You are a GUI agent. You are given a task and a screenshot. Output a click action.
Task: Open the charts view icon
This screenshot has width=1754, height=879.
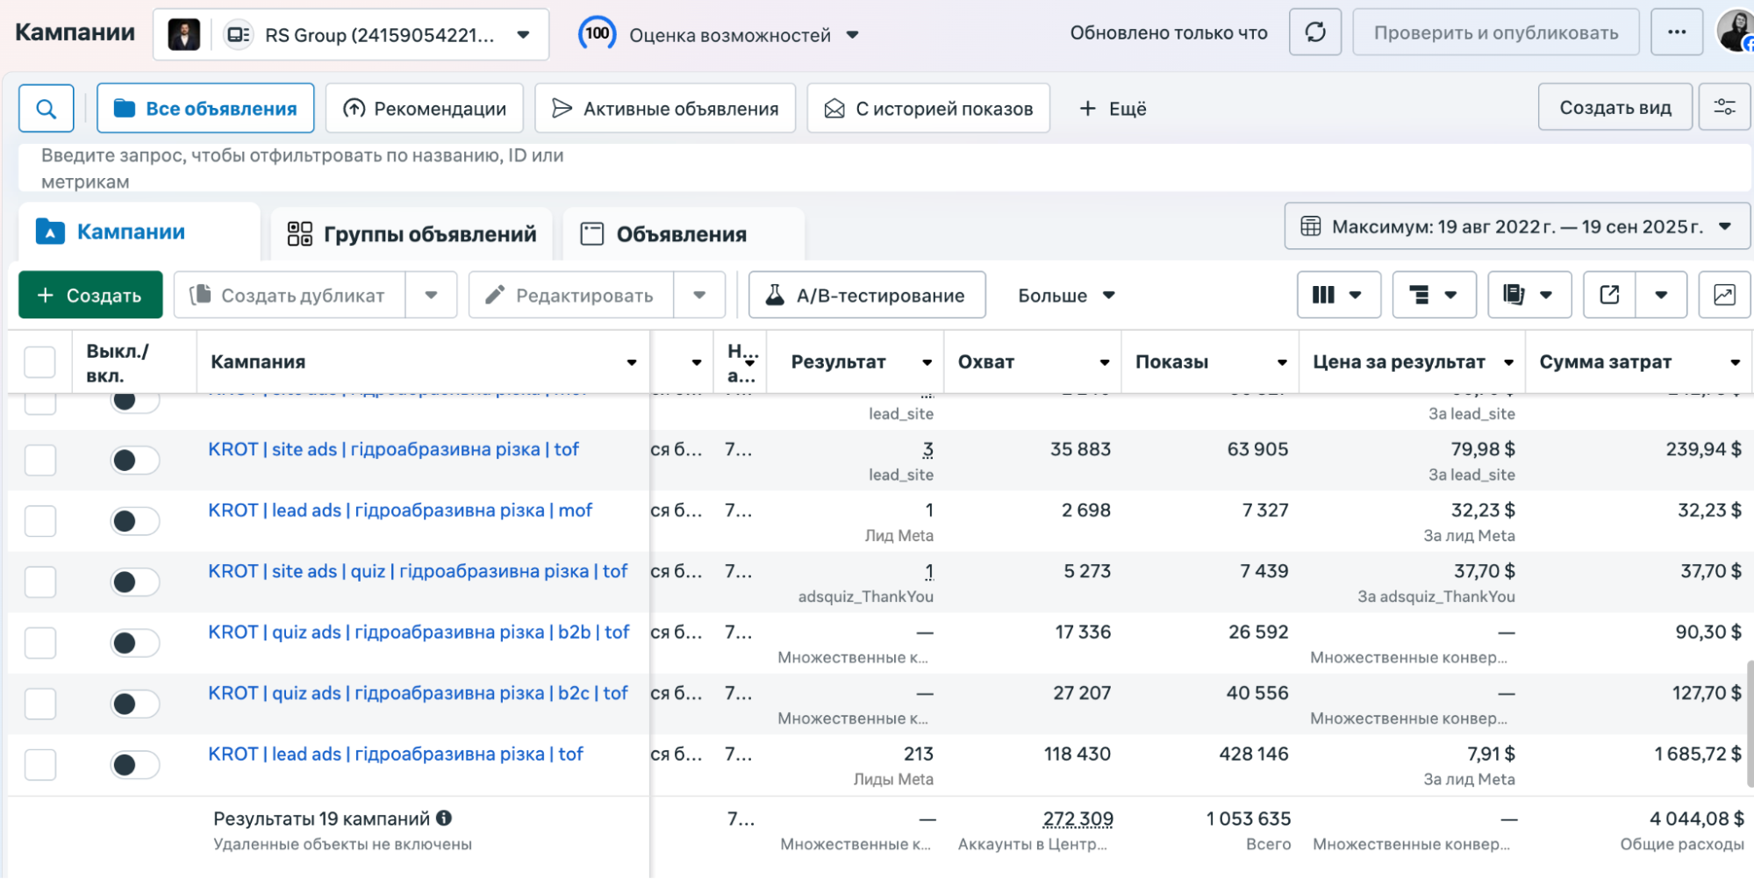[1724, 295]
